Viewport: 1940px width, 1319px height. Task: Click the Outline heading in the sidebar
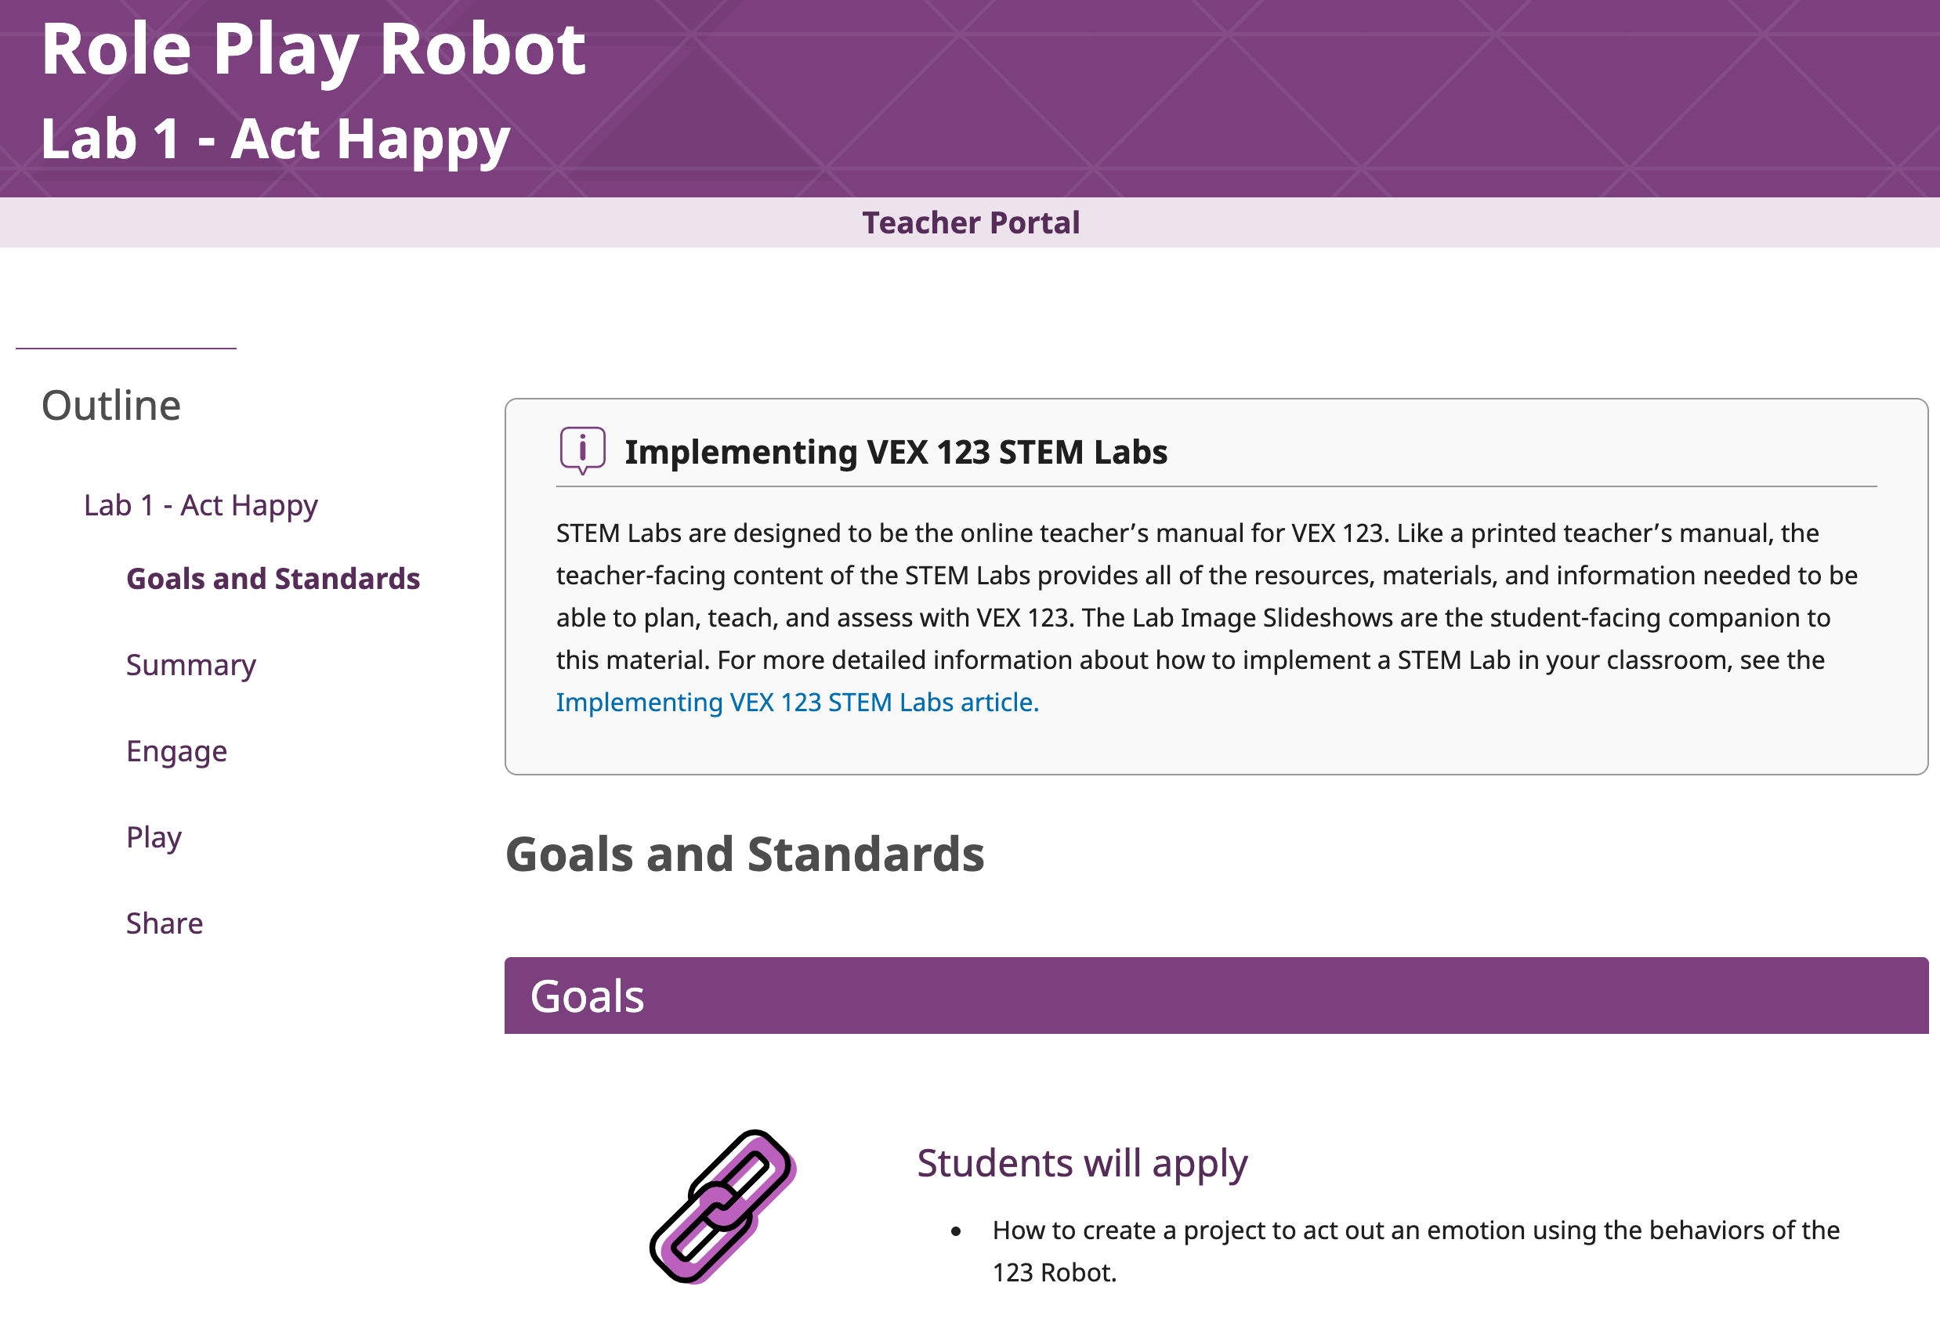pyautogui.click(x=111, y=405)
